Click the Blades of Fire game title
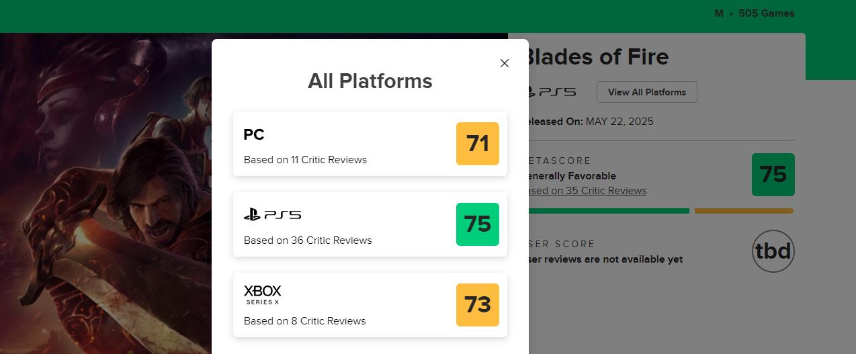The height and width of the screenshot is (354, 856). click(598, 57)
